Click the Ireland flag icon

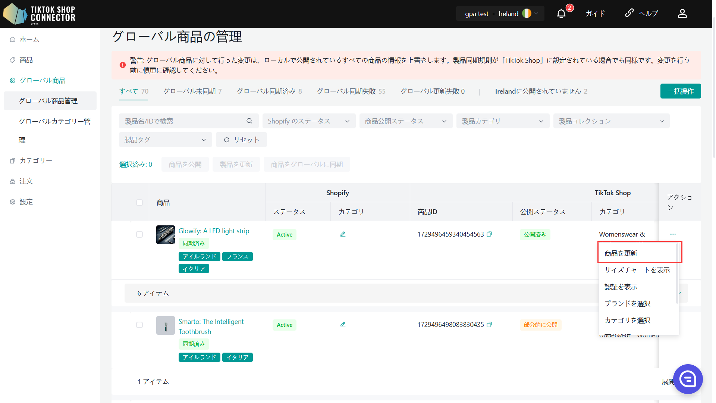pos(527,14)
